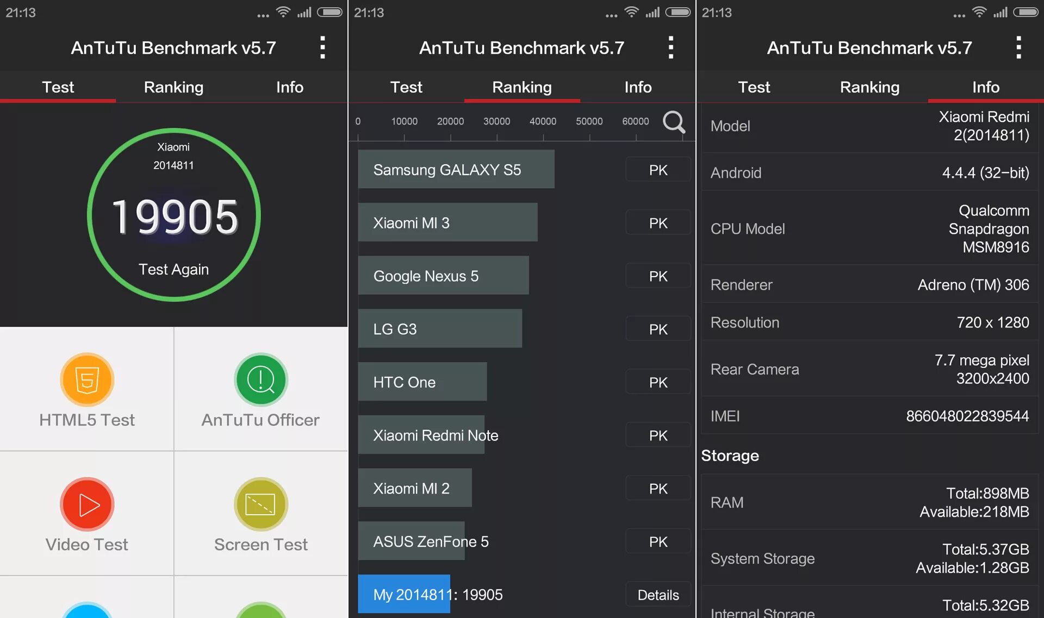The height and width of the screenshot is (618, 1044).
Task: Select the Xiaomi MI 3 ranking bar
Action: pyautogui.click(x=448, y=222)
